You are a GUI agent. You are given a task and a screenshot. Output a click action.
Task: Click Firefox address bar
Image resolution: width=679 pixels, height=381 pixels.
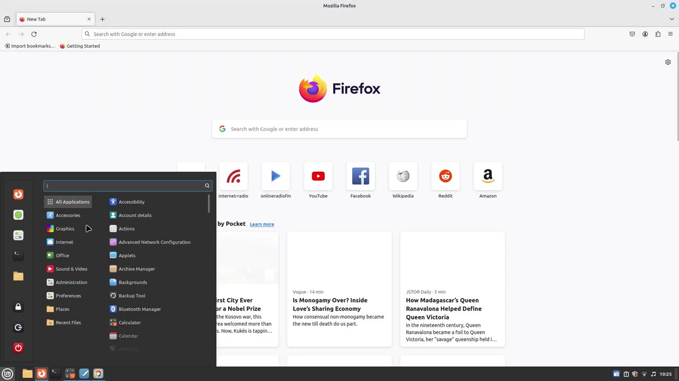(x=333, y=34)
